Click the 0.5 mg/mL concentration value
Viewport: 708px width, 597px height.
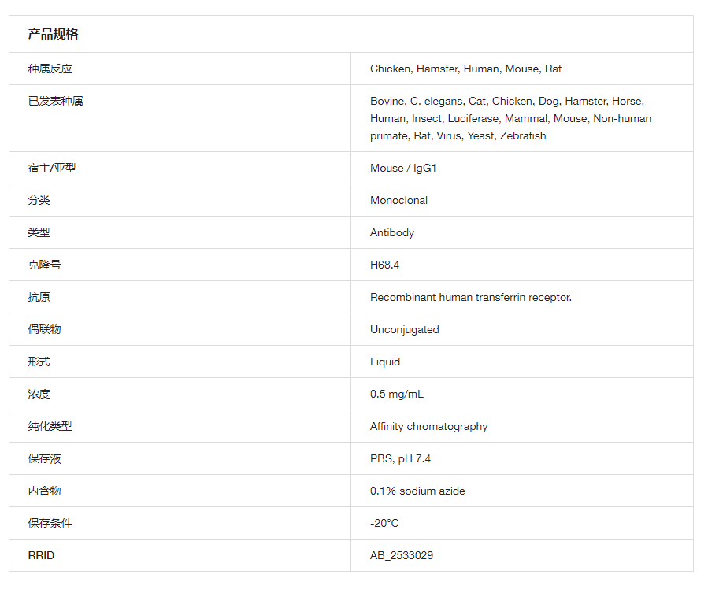(x=397, y=395)
